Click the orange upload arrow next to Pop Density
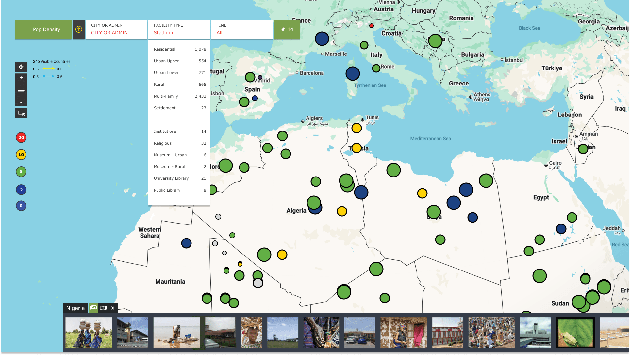This screenshot has height=355, width=630. (x=78, y=29)
